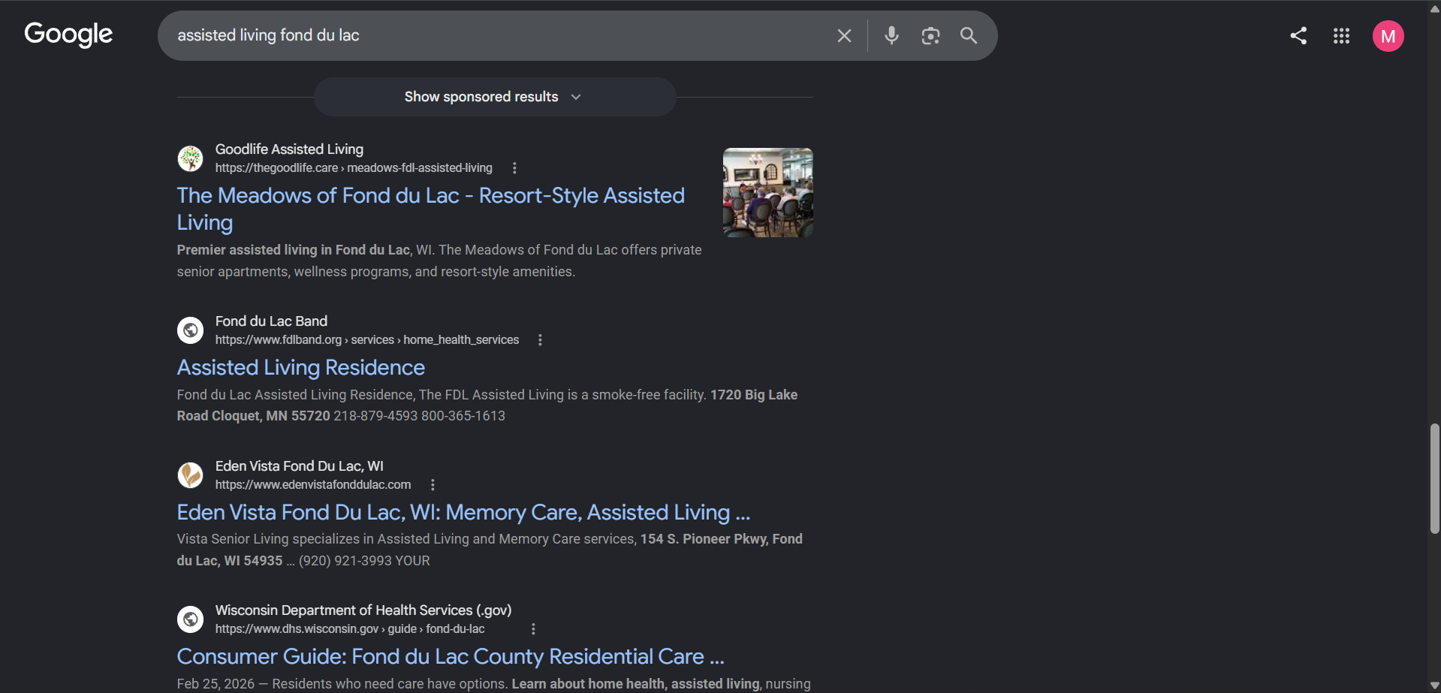Click snippet text 'Premier assisted living in Fond du Lac'

pos(294,250)
